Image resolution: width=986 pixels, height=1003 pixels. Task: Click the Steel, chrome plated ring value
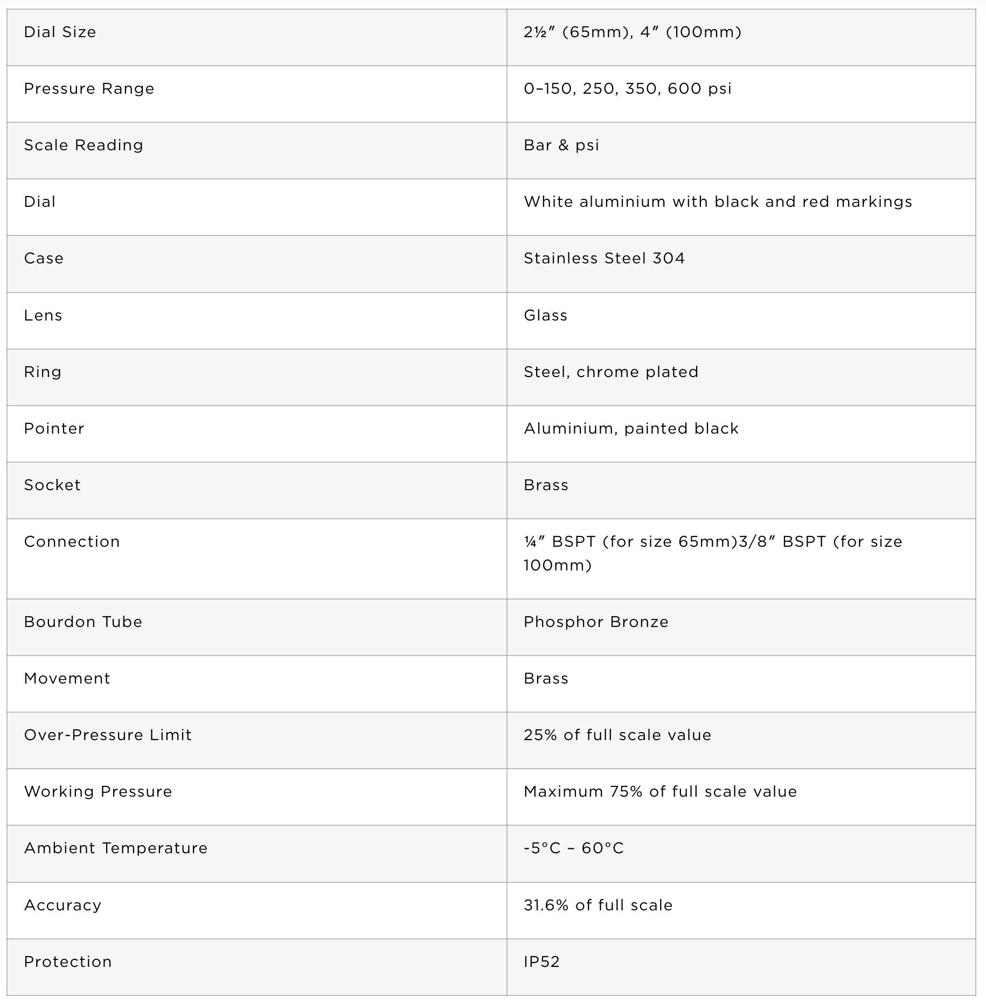[611, 372]
